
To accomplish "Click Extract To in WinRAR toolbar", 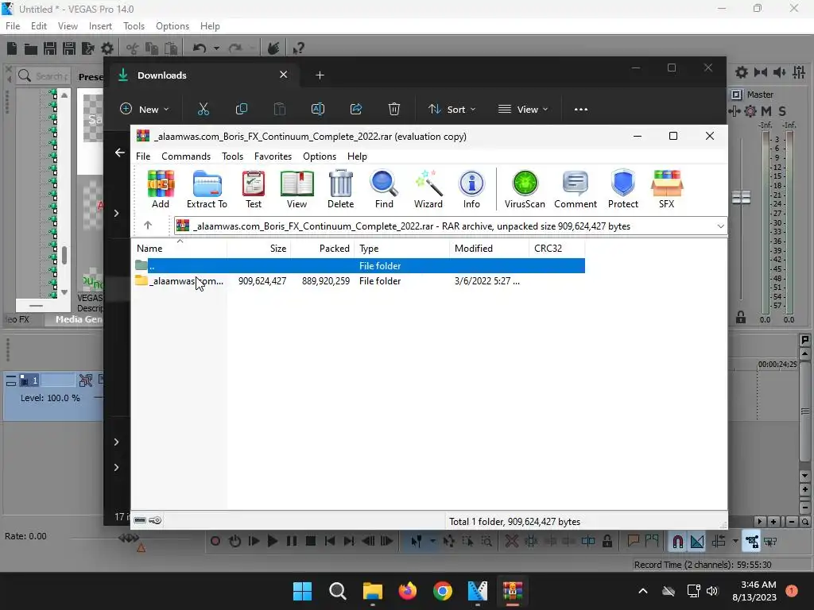I will [207, 190].
